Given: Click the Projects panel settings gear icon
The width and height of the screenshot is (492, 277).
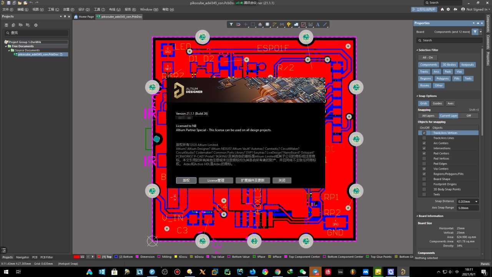Looking at the screenshot, I should tap(36, 25).
